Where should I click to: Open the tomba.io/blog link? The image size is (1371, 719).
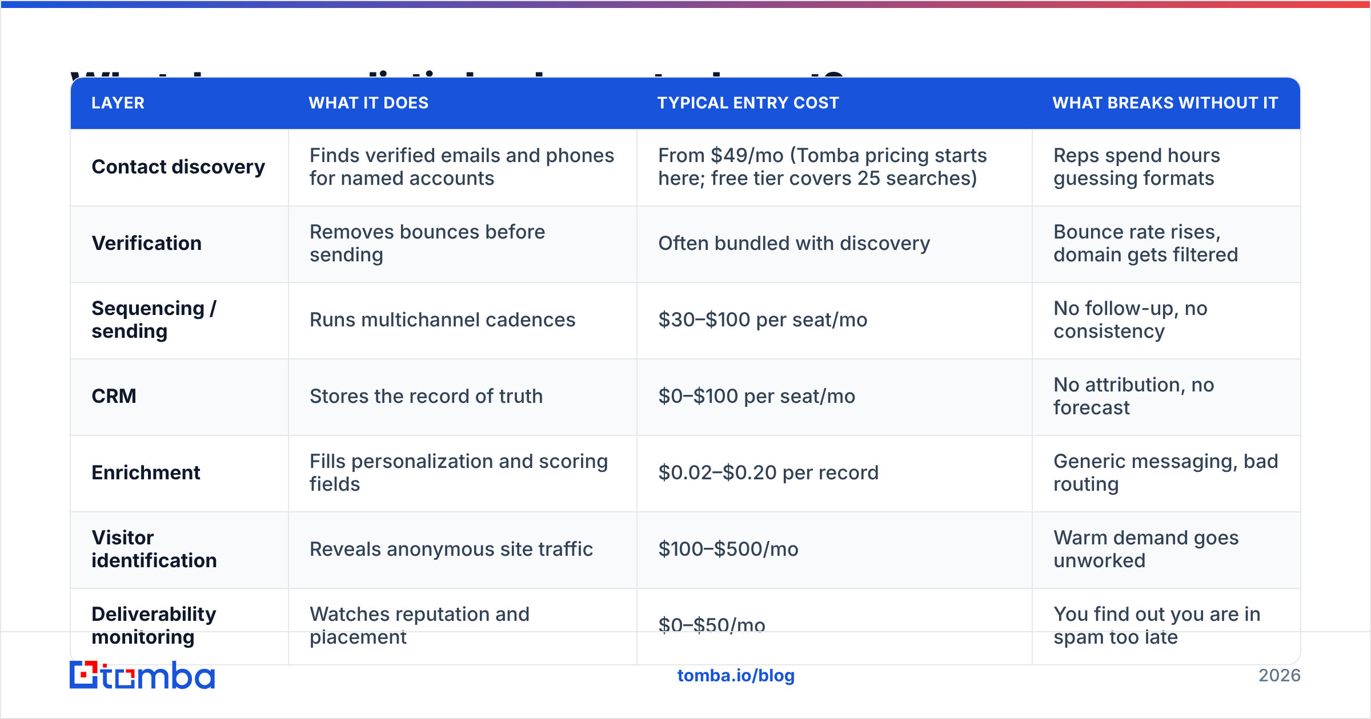[x=736, y=676]
